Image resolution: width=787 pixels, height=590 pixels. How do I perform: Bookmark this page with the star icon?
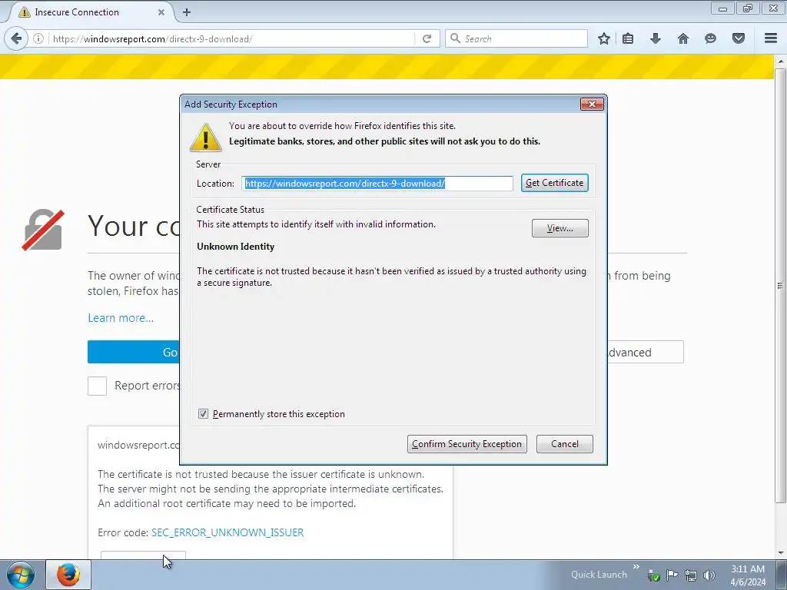[604, 38]
